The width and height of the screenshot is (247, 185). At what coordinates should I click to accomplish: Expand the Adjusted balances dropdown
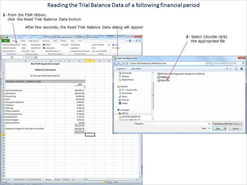pos(60,51)
